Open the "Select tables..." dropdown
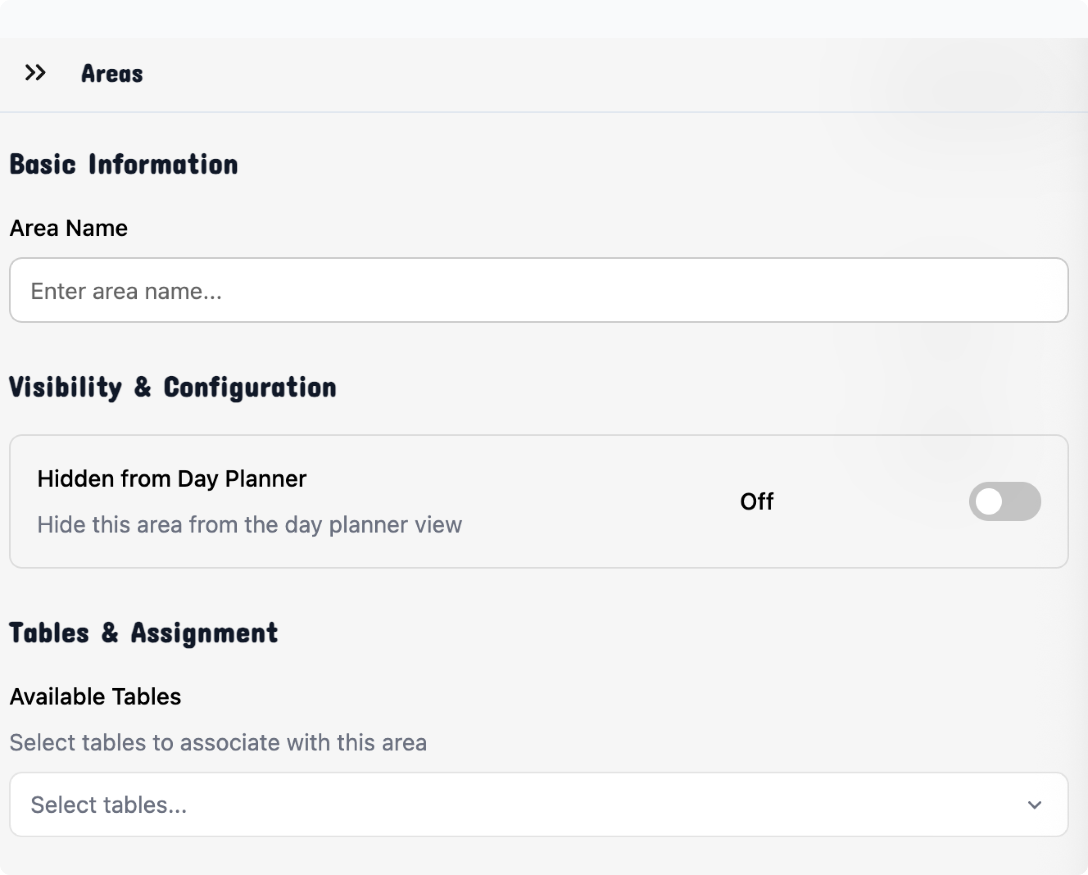Screen dimensions: 1088x875 point(538,805)
